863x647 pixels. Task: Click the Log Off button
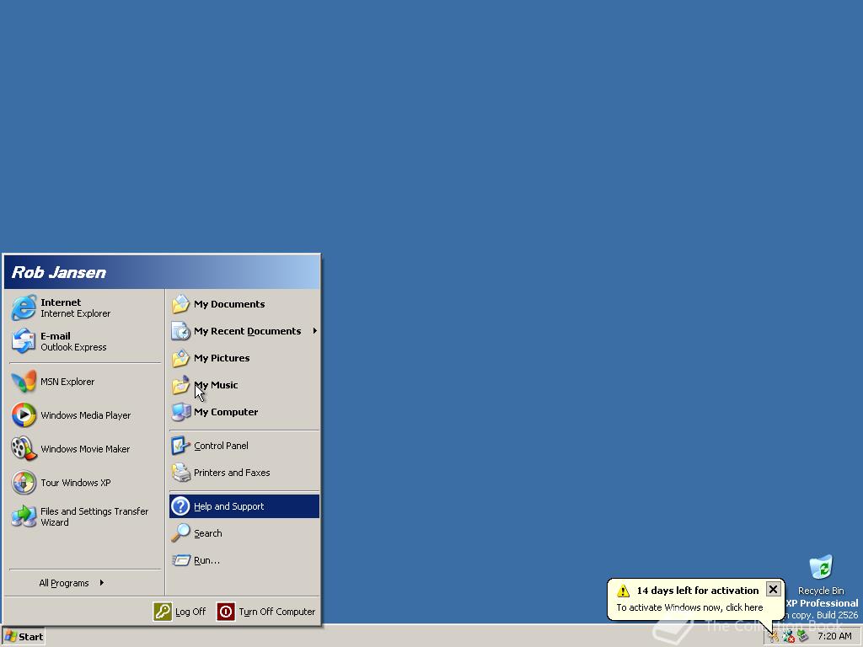tap(180, 612)
